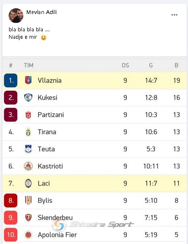Click the Vllaznia club crest

28,80
